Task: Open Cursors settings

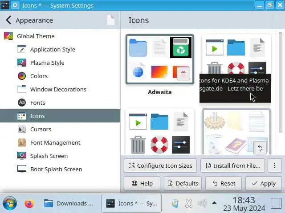Action: pyautogui.click(x=60, y=129)
